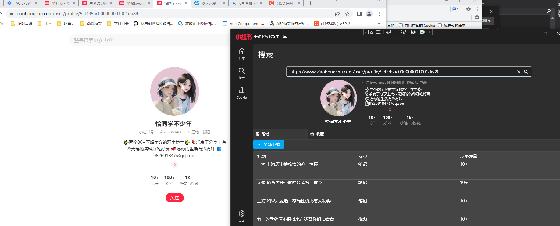Open DevTools settings gear icon
Image resolution: width=560 pixels, height=226 pixels.
click(x=469, y=9)
